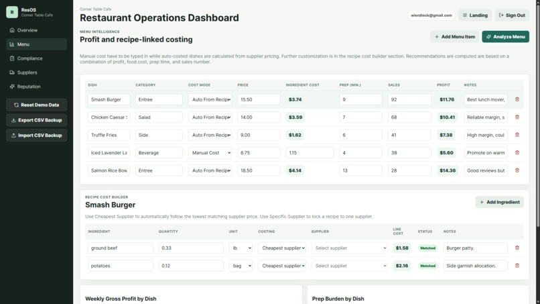Click Reset Demo Data button
This screenshot has width=540, height=304.
36,105
